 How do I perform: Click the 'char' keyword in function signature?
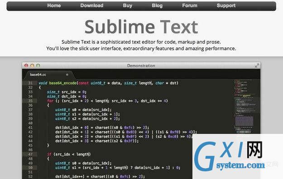coord(160,83)
